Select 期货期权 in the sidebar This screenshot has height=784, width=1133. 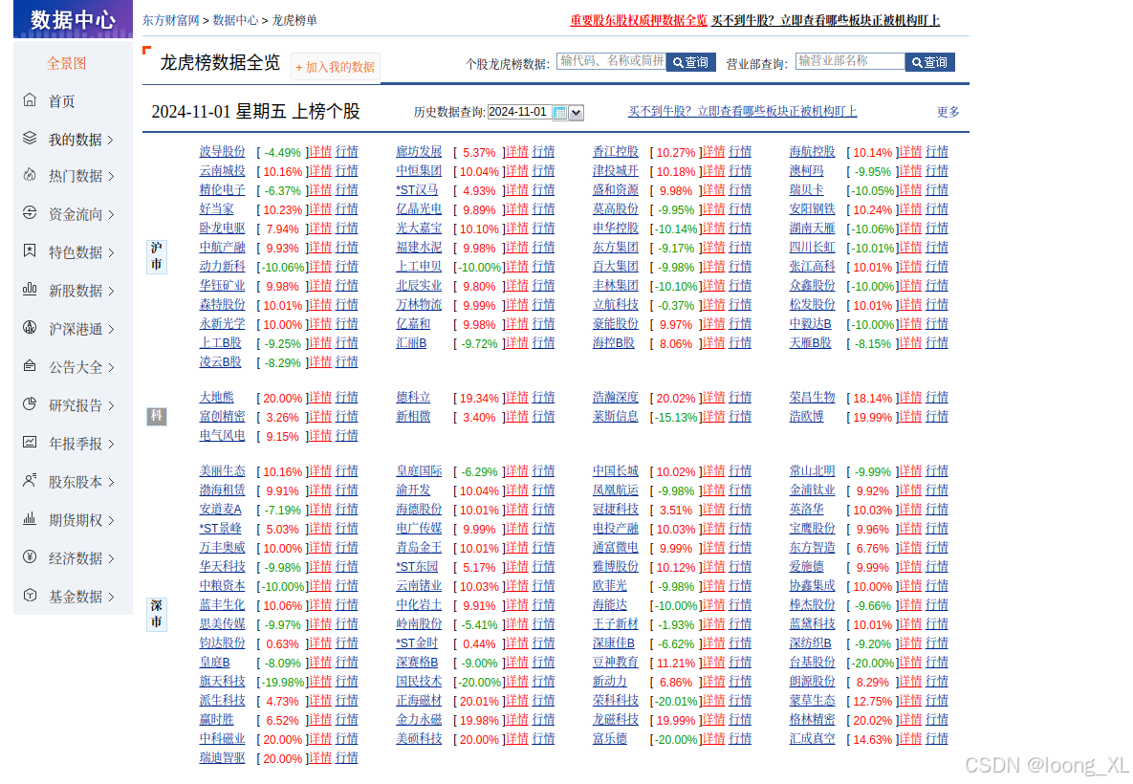click(76, 521)
